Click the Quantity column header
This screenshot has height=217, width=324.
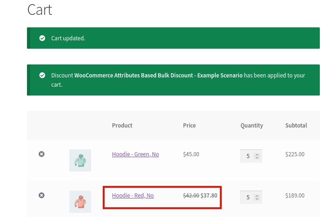point(251,126)
